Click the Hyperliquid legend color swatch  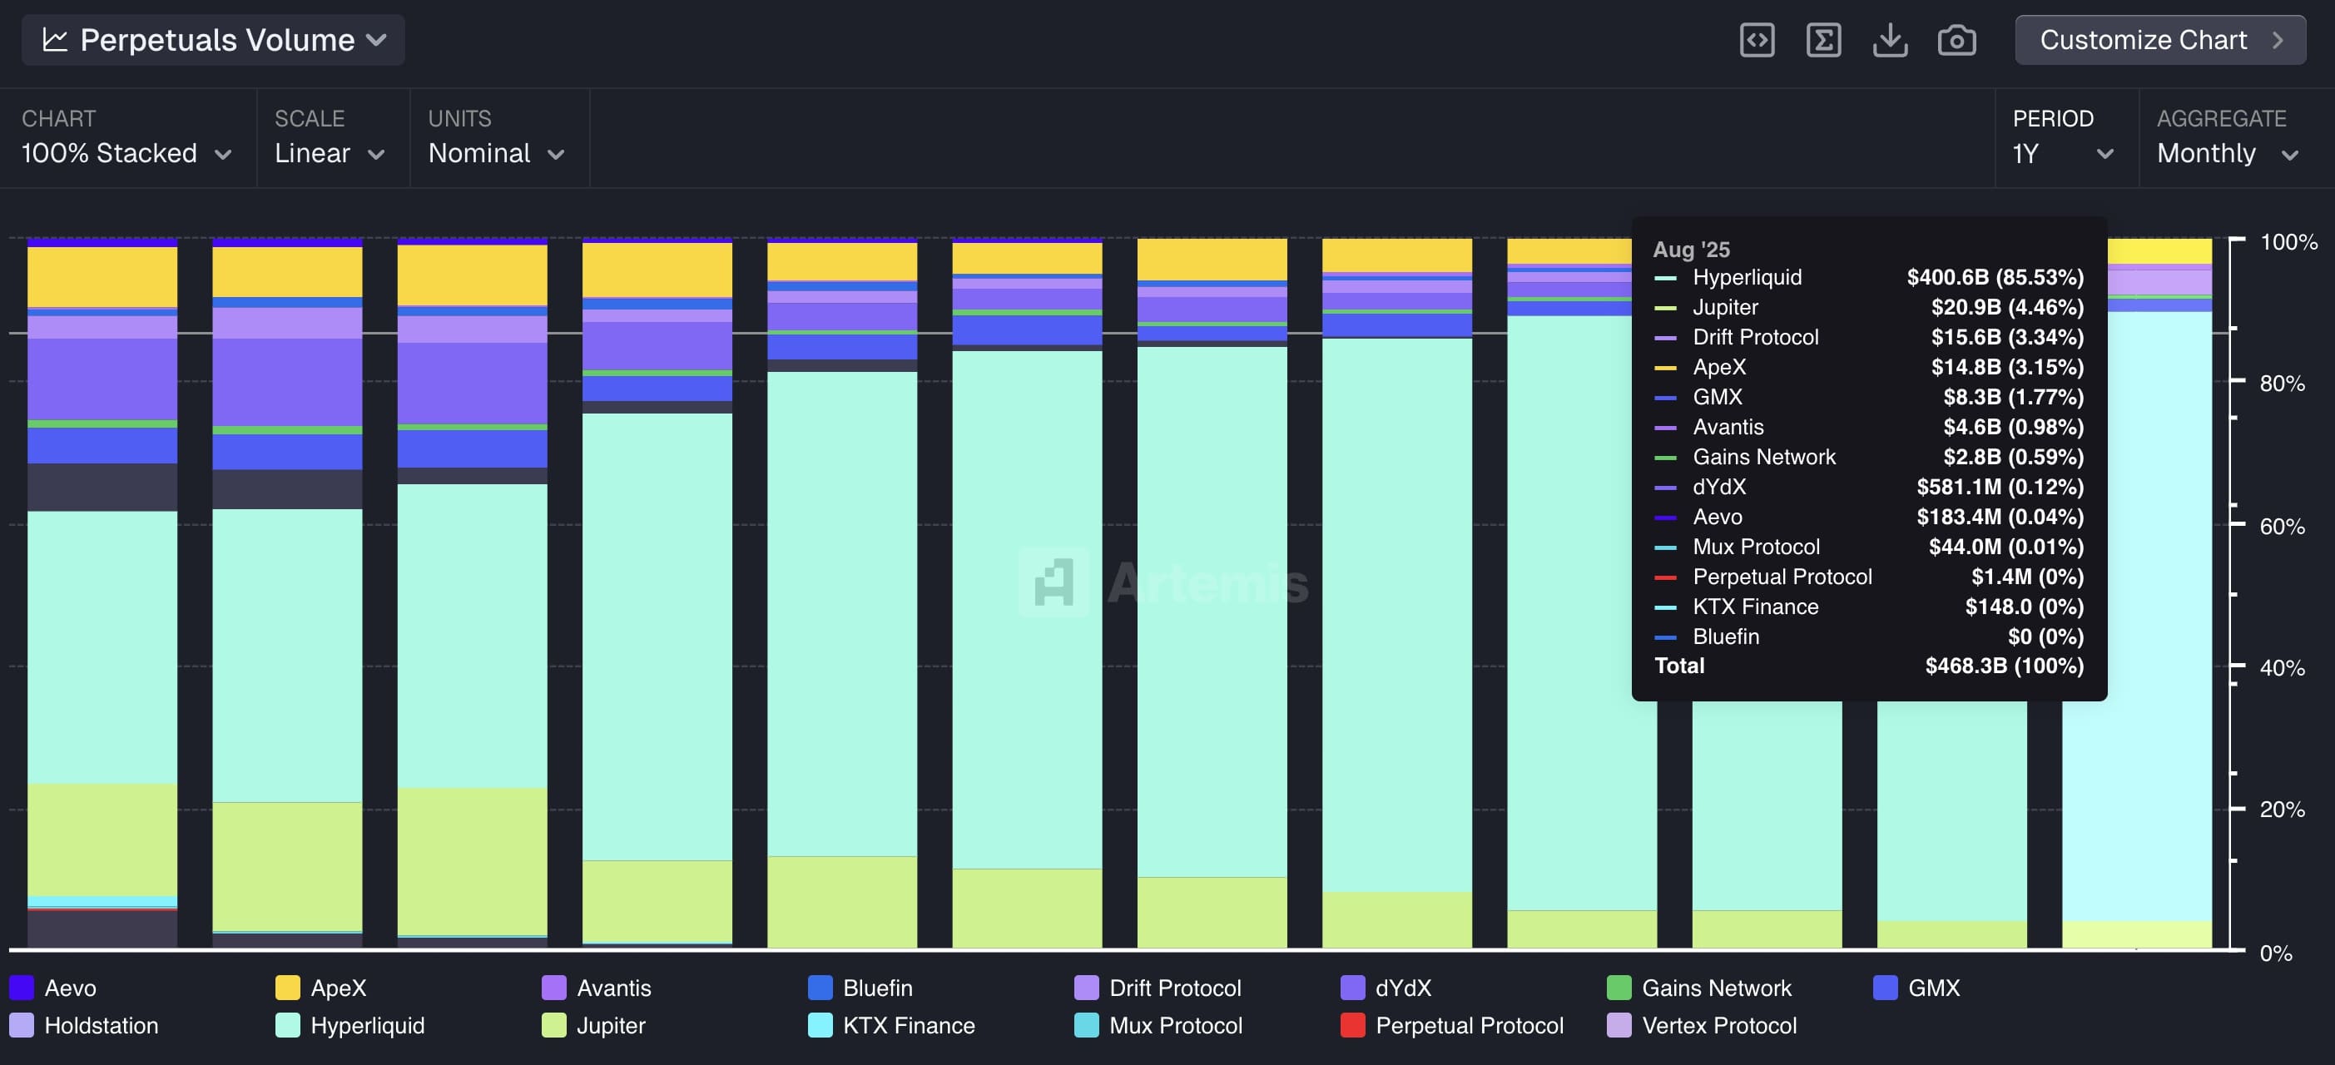click(287, 1025)
